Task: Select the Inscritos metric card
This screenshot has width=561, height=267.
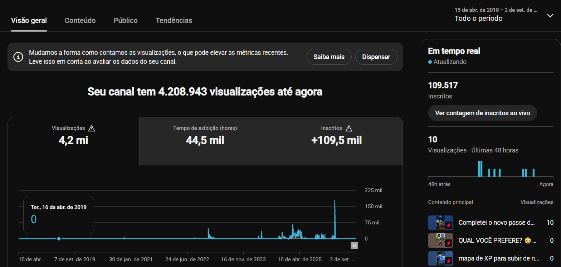Action: [x=337, y=141]
